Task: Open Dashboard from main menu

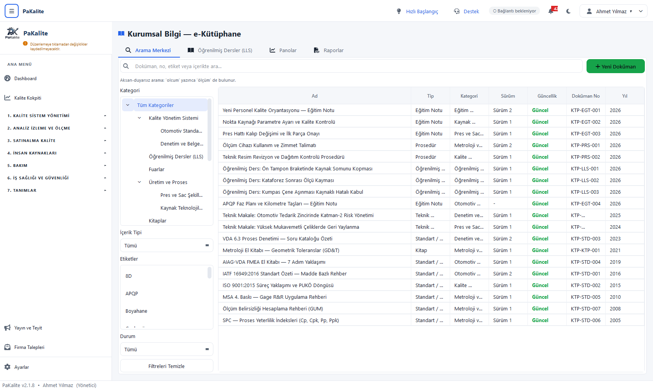Action: 25,78
